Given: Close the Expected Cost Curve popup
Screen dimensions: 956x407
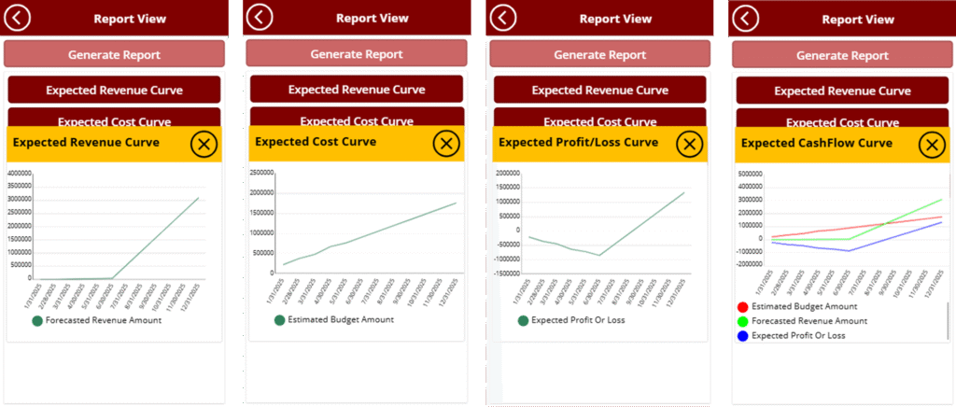Looking at the screenshot, I should 446,144.
